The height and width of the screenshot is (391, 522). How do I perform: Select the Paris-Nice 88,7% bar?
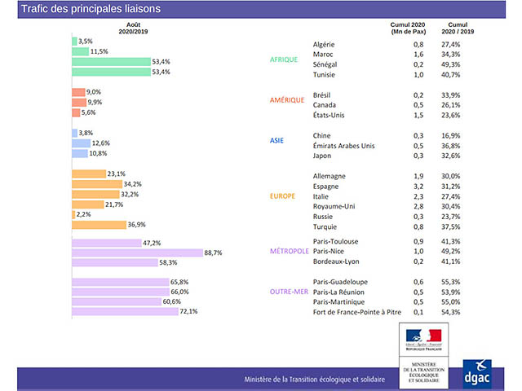137,253
